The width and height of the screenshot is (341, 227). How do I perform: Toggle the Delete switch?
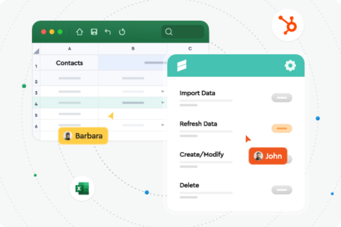[281, 190]
